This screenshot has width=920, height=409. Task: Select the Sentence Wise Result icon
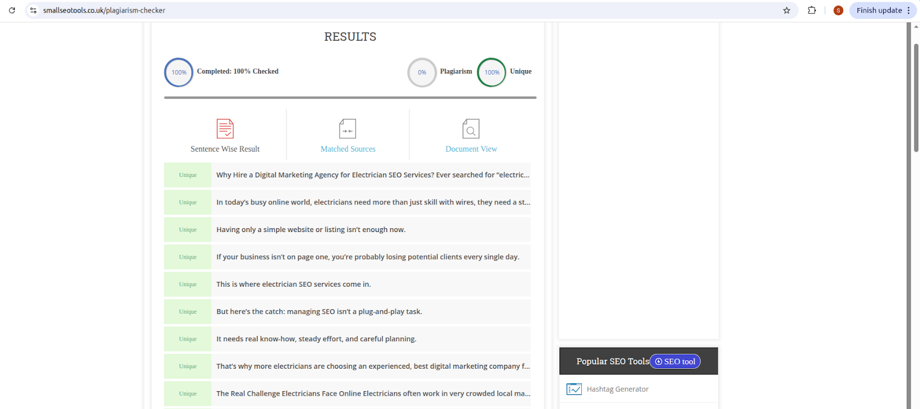coord(225,129)
